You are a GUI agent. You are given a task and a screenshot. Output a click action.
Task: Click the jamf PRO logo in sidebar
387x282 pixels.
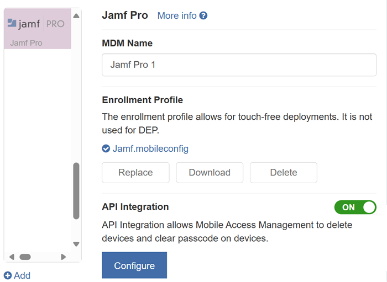click(36, 24)
